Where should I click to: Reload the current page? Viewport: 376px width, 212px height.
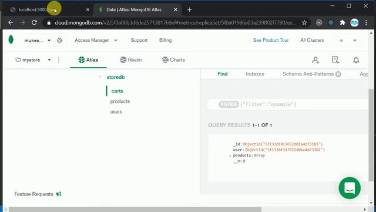[x=34, y=22]
